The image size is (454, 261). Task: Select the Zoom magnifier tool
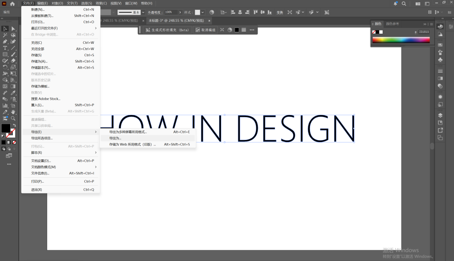coord(13,118)
